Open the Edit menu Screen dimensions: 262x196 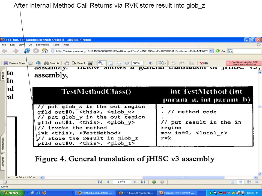(x=12, y=45)
